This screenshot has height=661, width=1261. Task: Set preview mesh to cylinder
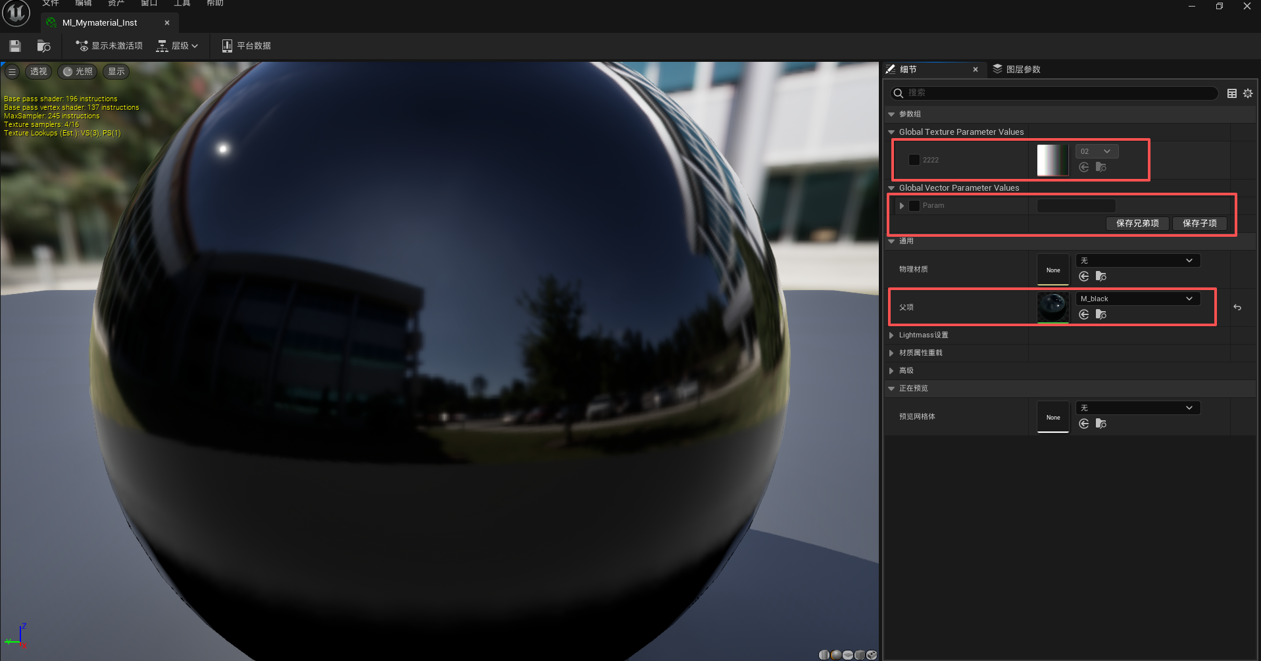[x=824, y=654]
